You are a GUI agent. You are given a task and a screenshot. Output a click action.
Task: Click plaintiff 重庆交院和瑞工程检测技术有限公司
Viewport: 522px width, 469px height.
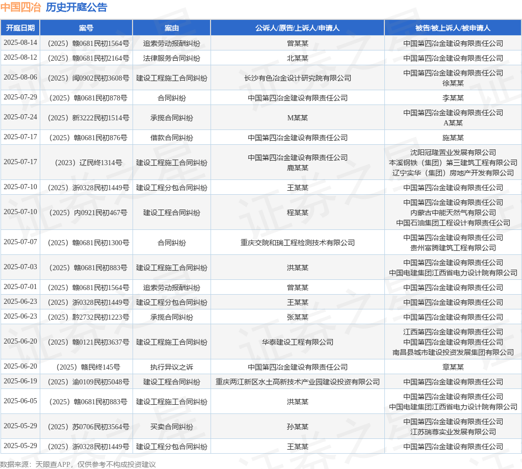(x=298, y=243)
